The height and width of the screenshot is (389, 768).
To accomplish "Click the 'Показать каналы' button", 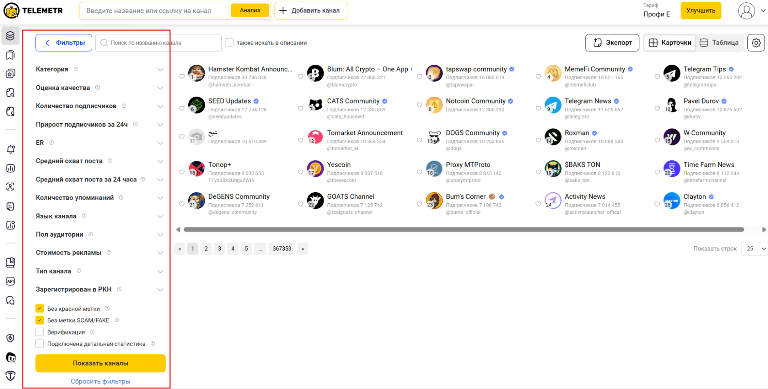I will 101,363.
